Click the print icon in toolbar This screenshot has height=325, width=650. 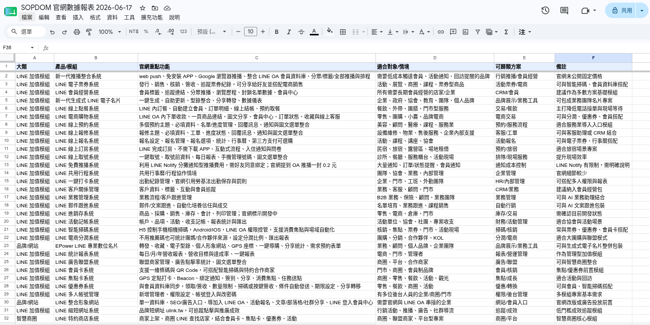point(77,32)
